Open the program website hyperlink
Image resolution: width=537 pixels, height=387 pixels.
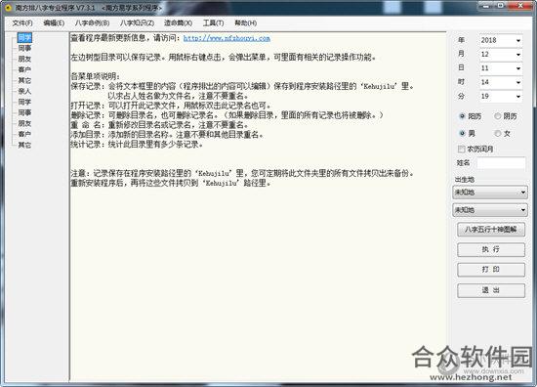pos(227,38)
